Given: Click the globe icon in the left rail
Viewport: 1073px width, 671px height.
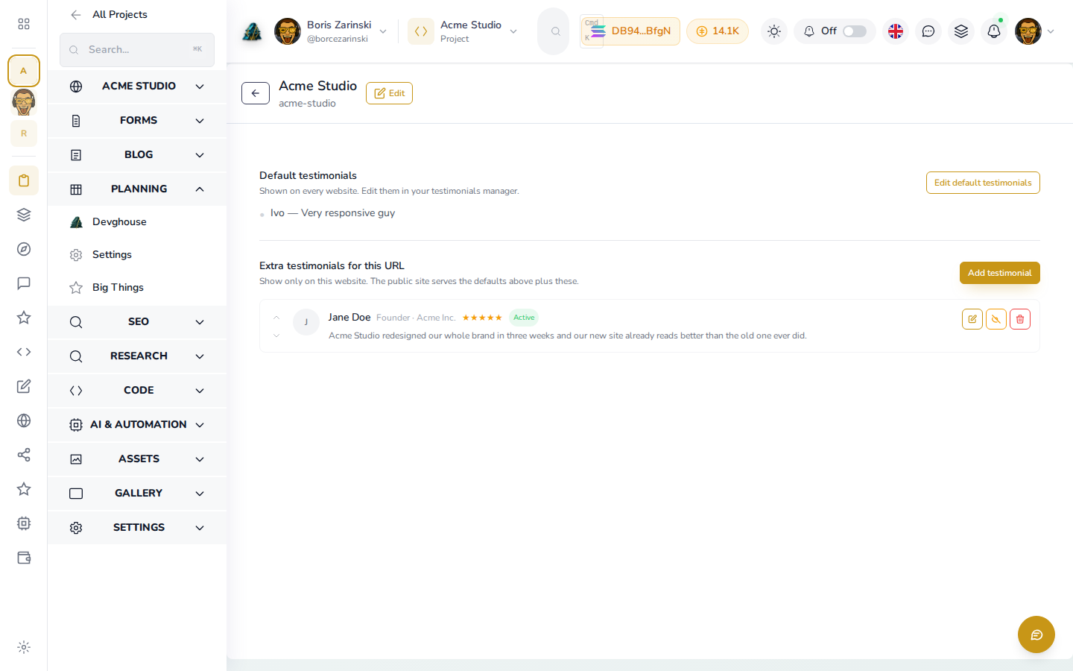Looking at the screenshot, I should pyautogui.click(x=24, y=420).
